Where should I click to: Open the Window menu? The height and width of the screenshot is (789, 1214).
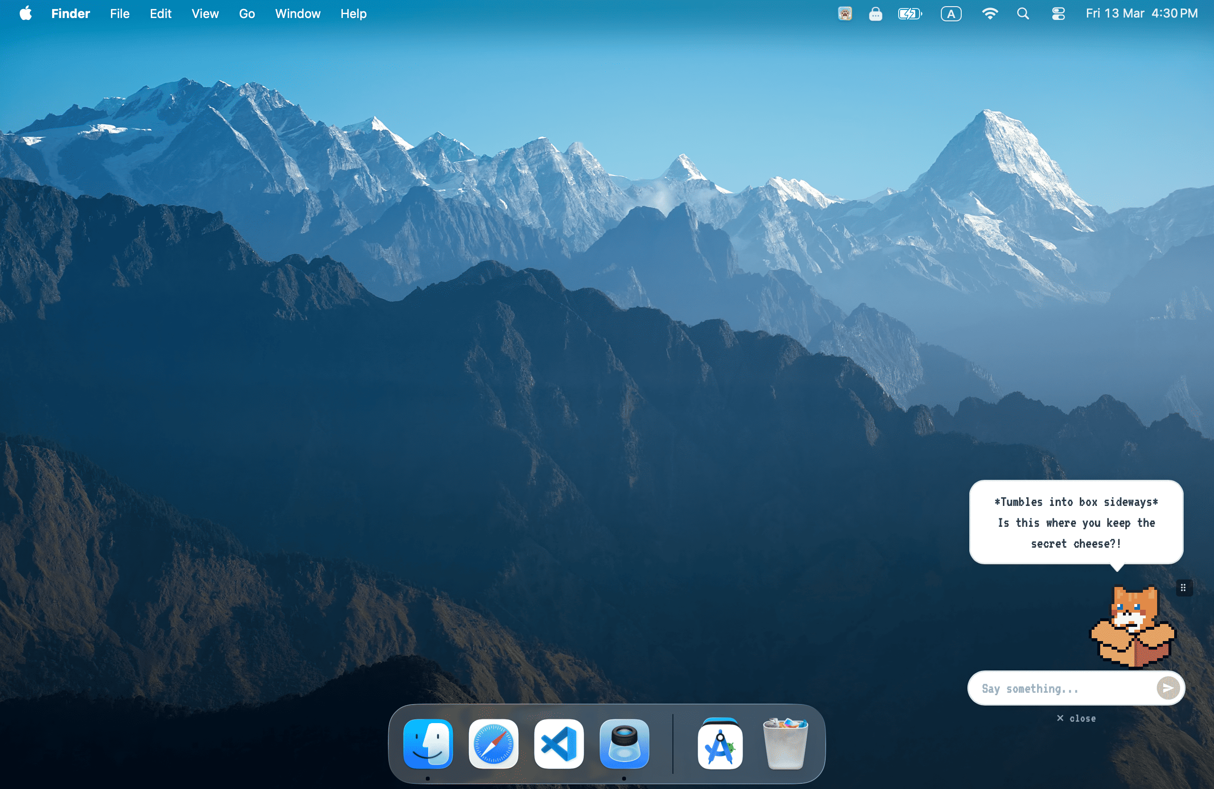pos(297,14)
